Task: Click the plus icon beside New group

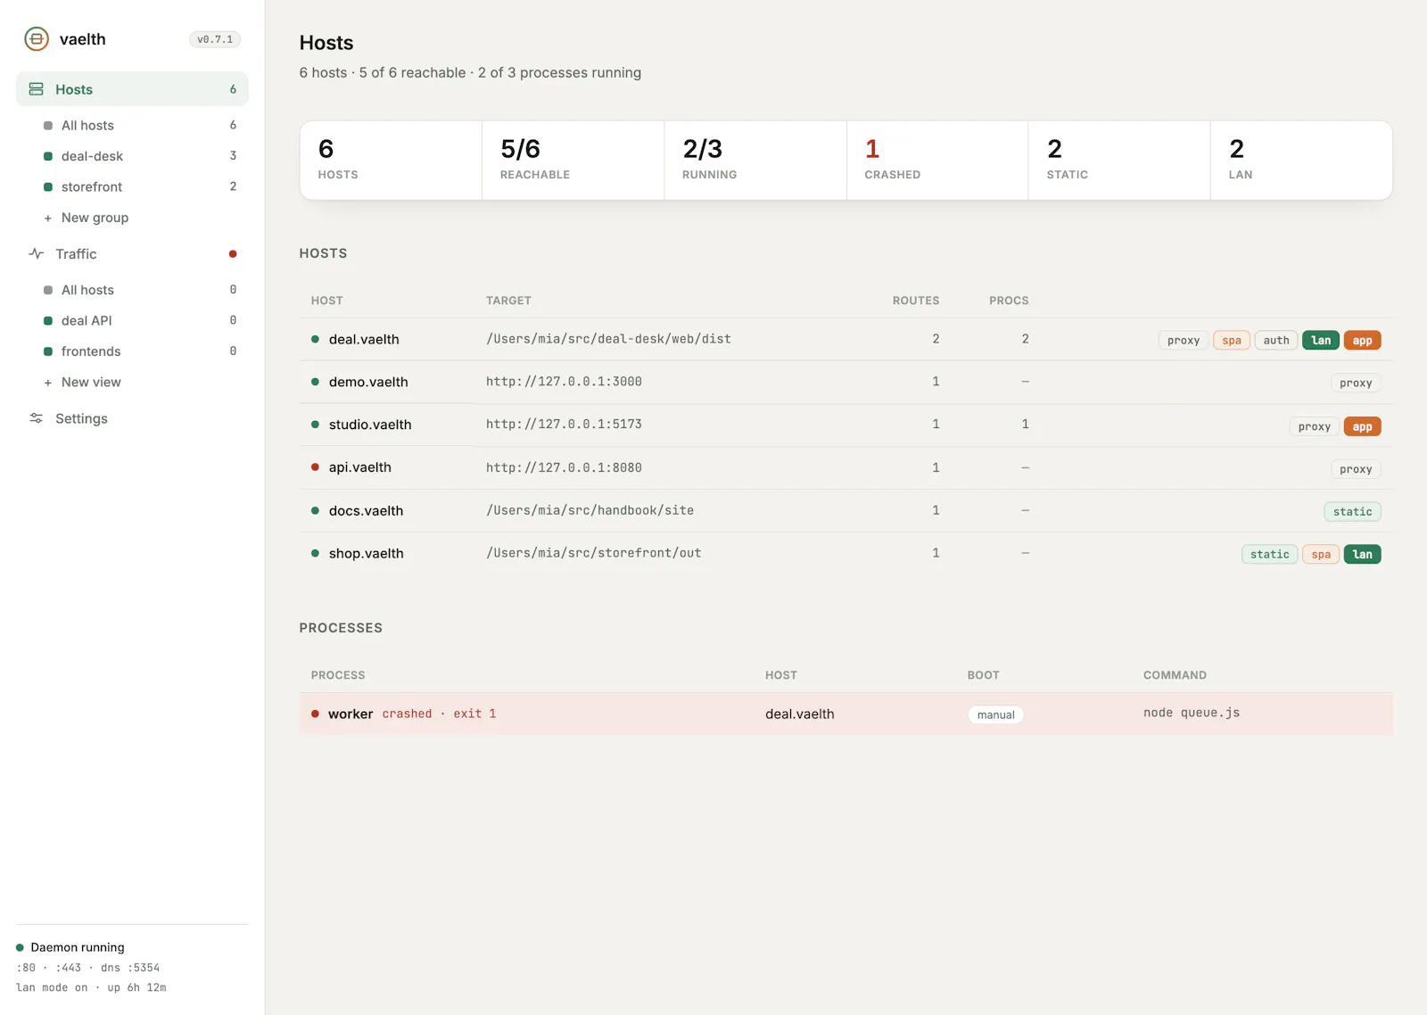Action: [x=48, y=218]
